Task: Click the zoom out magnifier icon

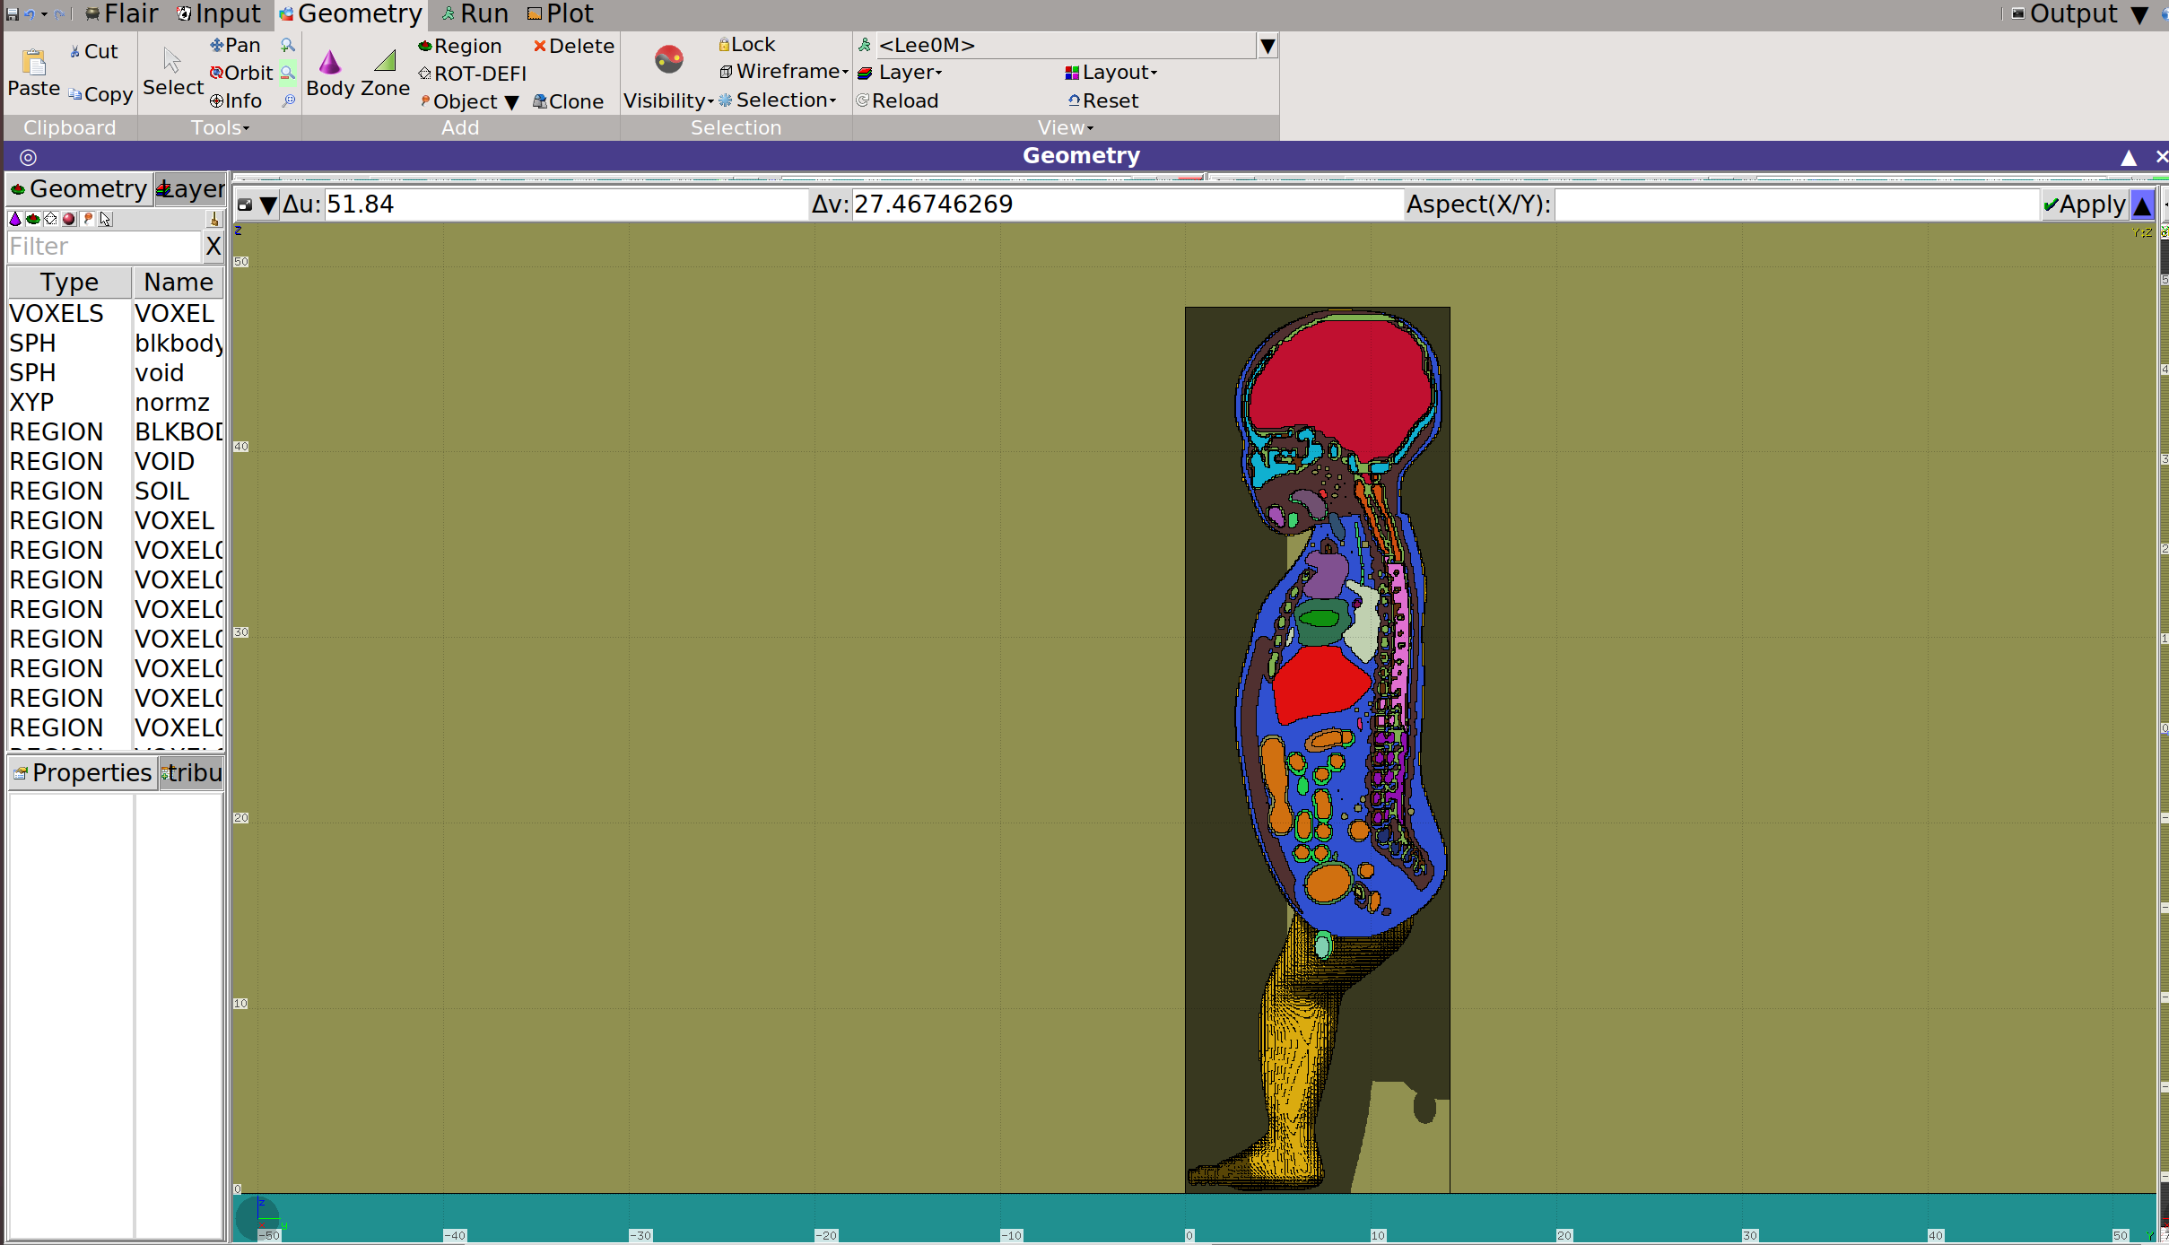Action: coord(288,73)
